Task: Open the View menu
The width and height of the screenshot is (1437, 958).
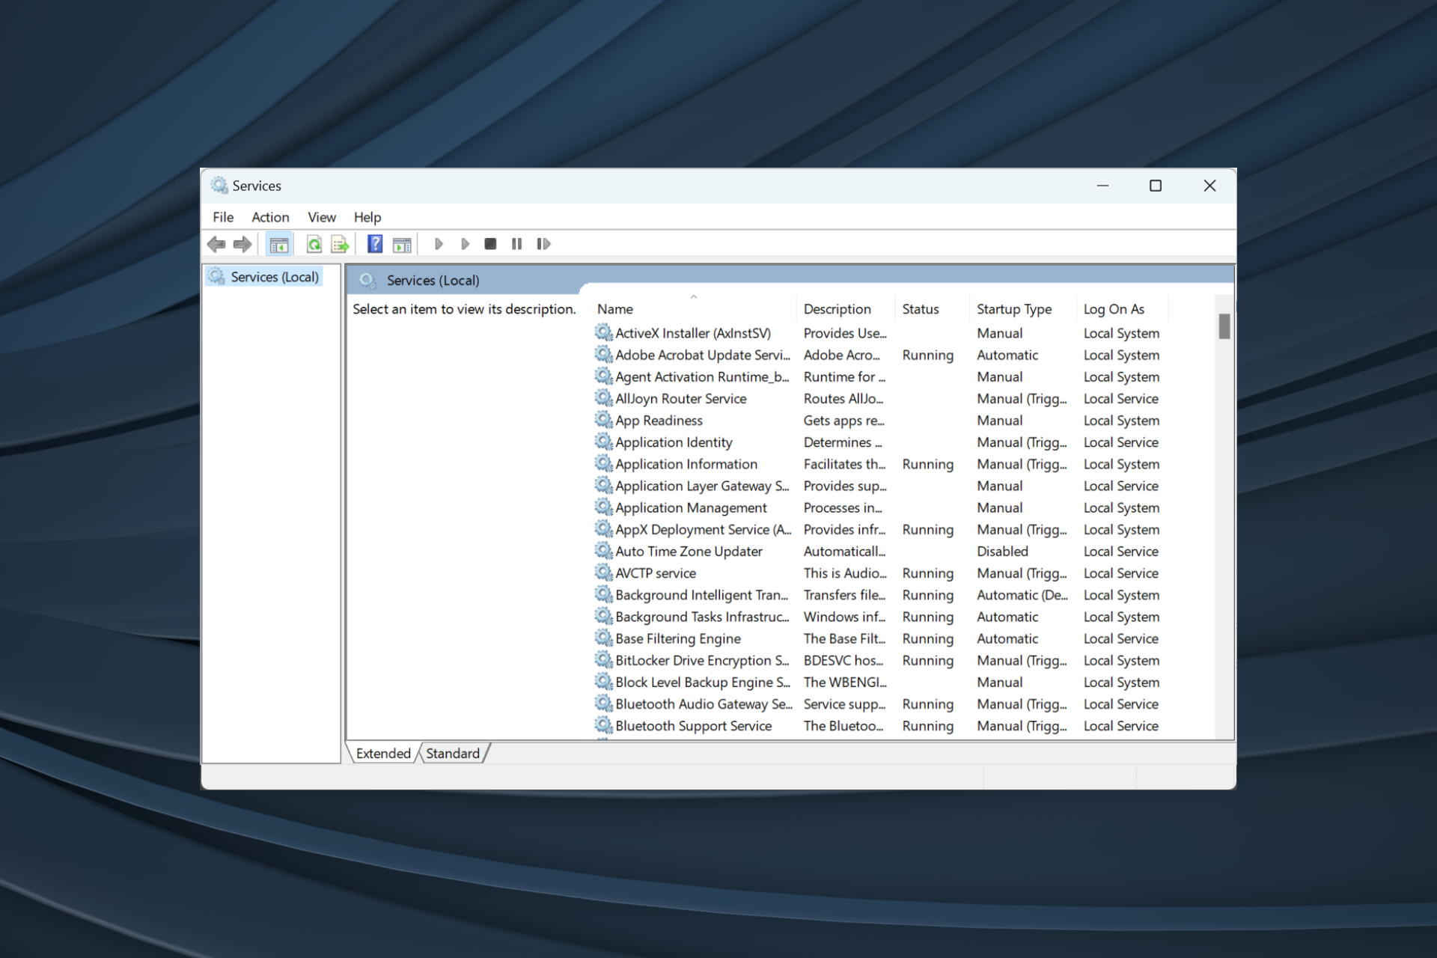Action: point(321,217)
